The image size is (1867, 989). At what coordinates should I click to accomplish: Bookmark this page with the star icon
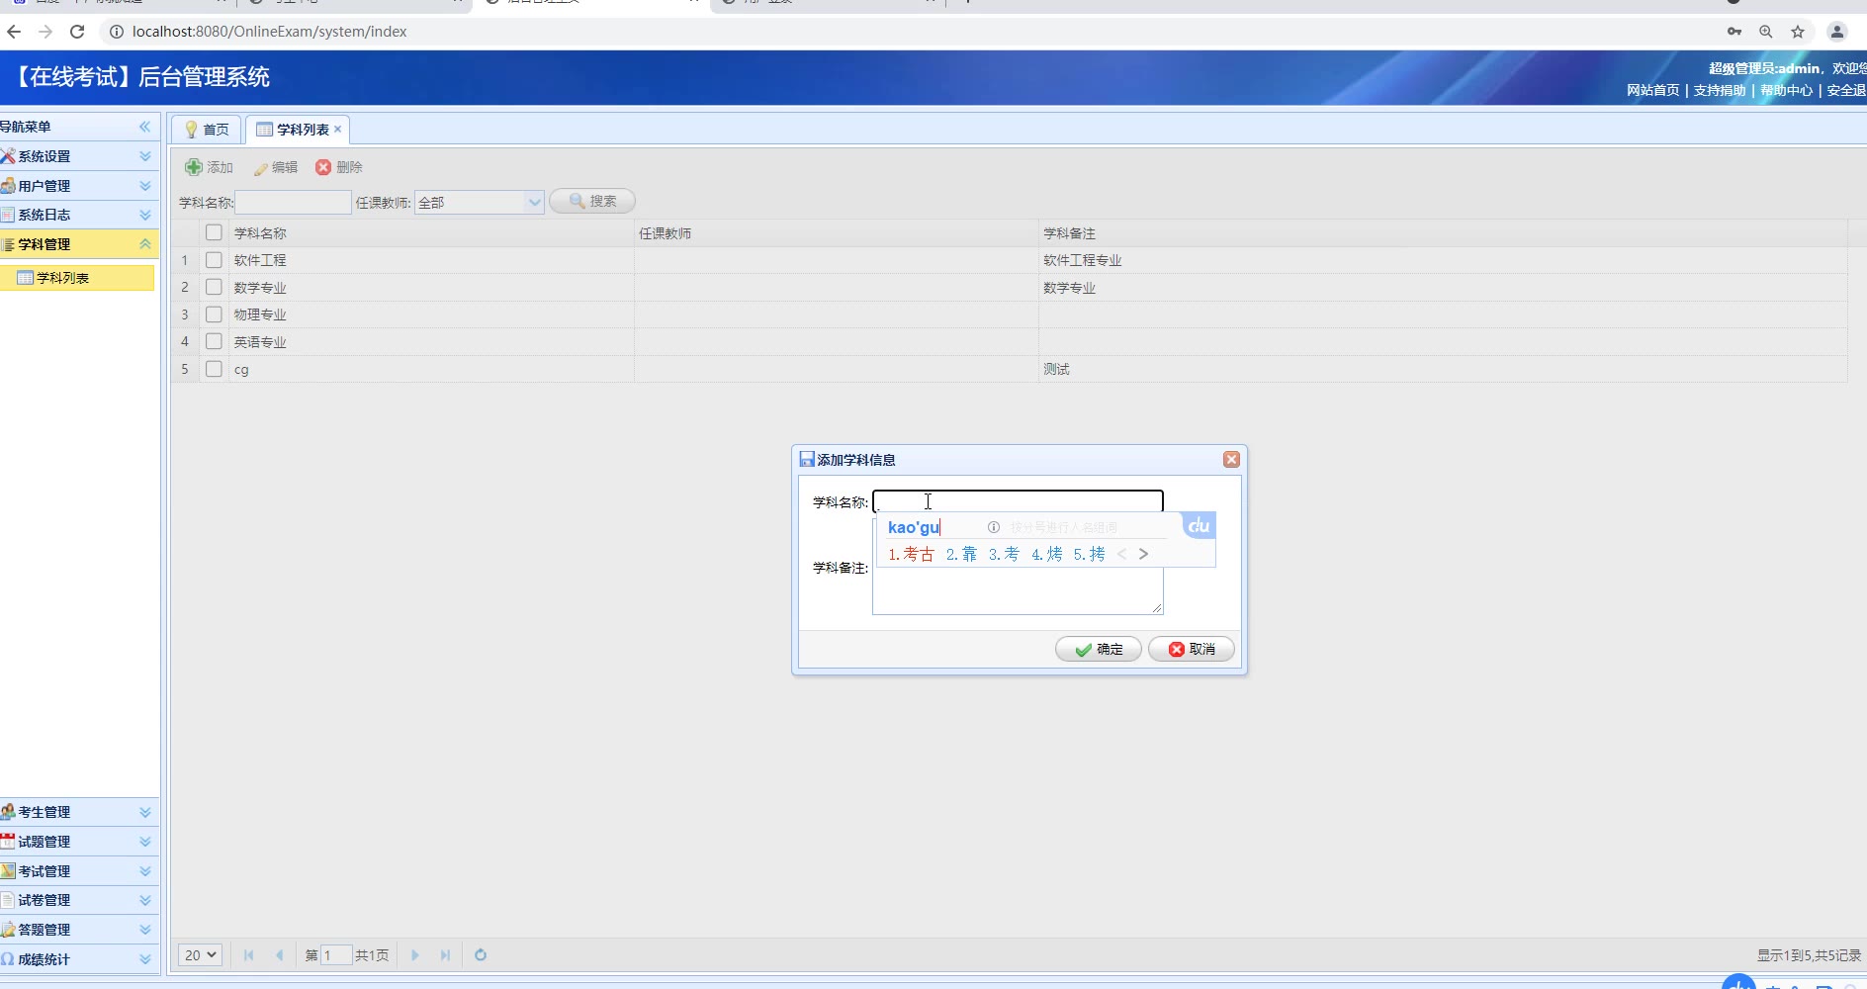1798,32
